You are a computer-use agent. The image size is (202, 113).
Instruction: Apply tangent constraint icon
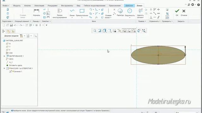point(155,10)
